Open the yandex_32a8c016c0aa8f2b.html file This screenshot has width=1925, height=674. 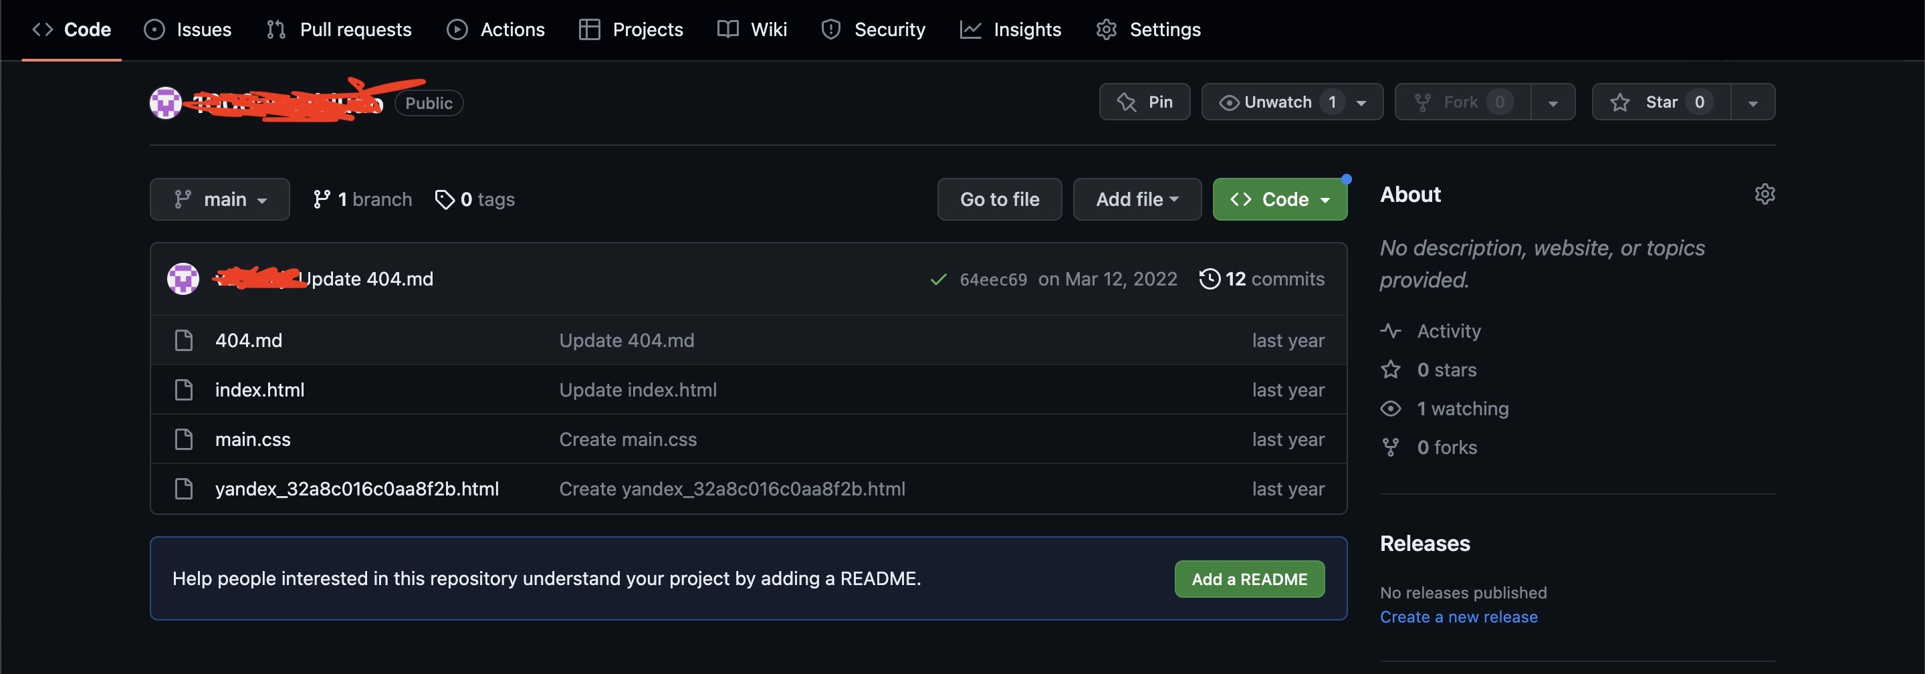(356, 489)
